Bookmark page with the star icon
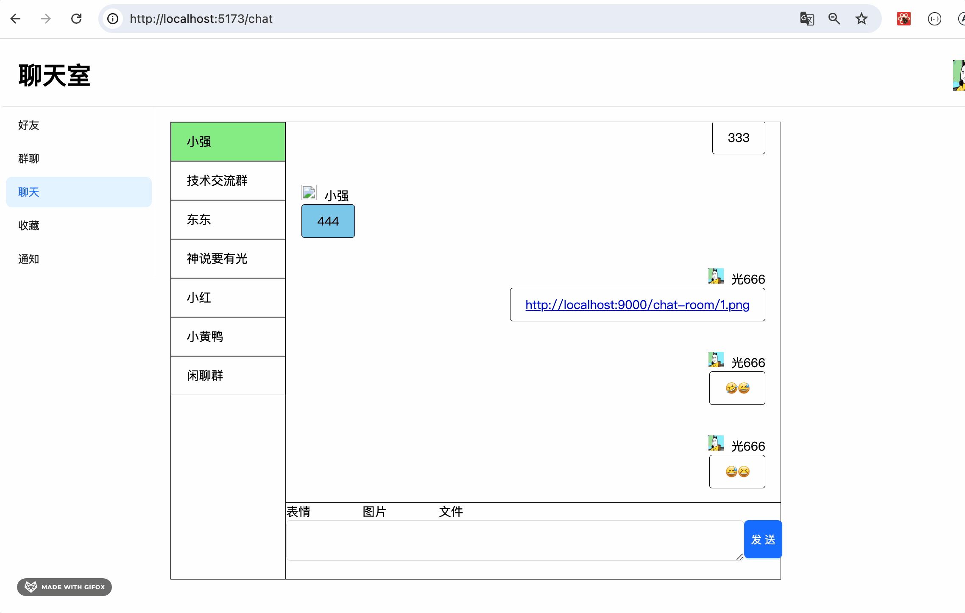The width and height of the screenshot is (965, 613). [x=861, y=19]
